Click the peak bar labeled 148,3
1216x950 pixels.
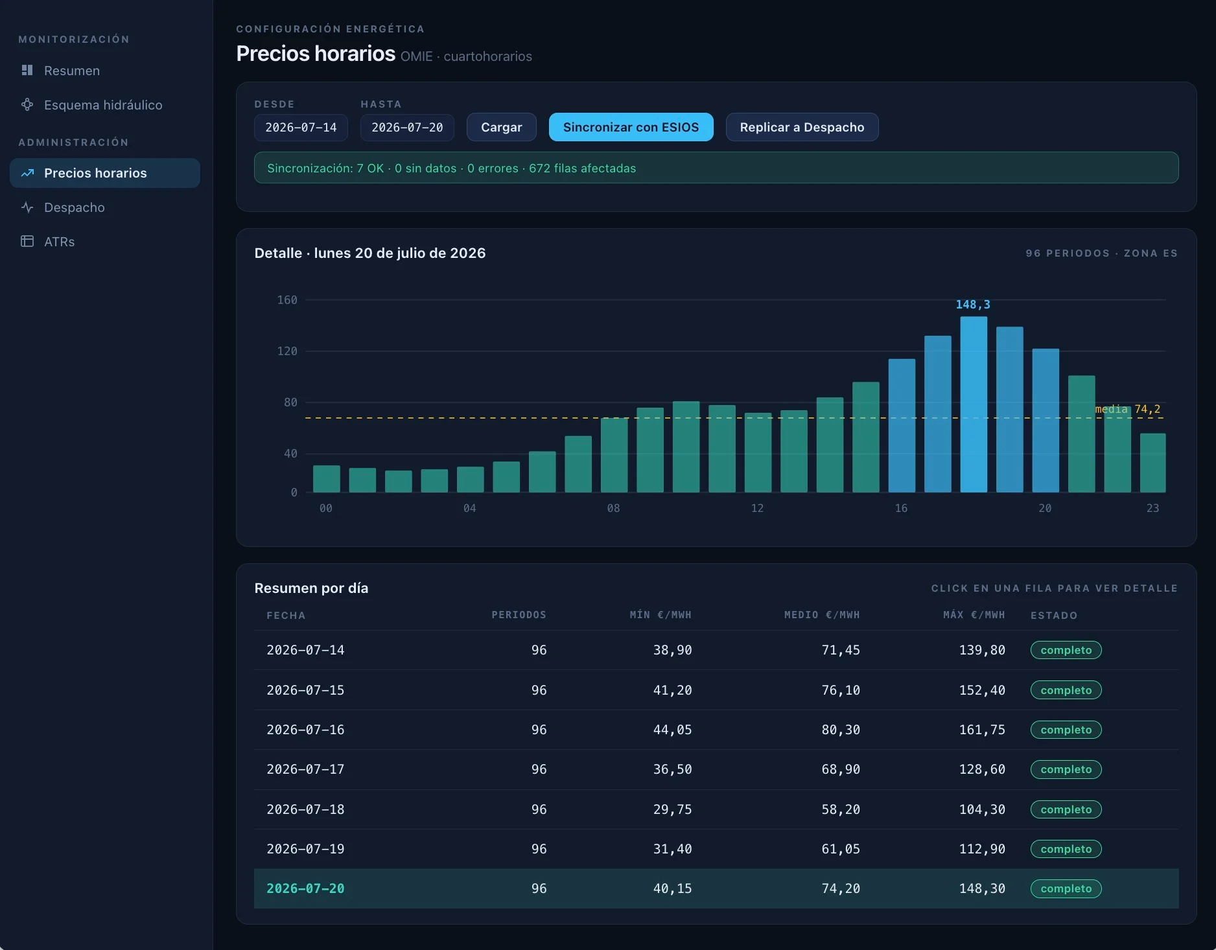pyautogui.click(x=974, y=404)
